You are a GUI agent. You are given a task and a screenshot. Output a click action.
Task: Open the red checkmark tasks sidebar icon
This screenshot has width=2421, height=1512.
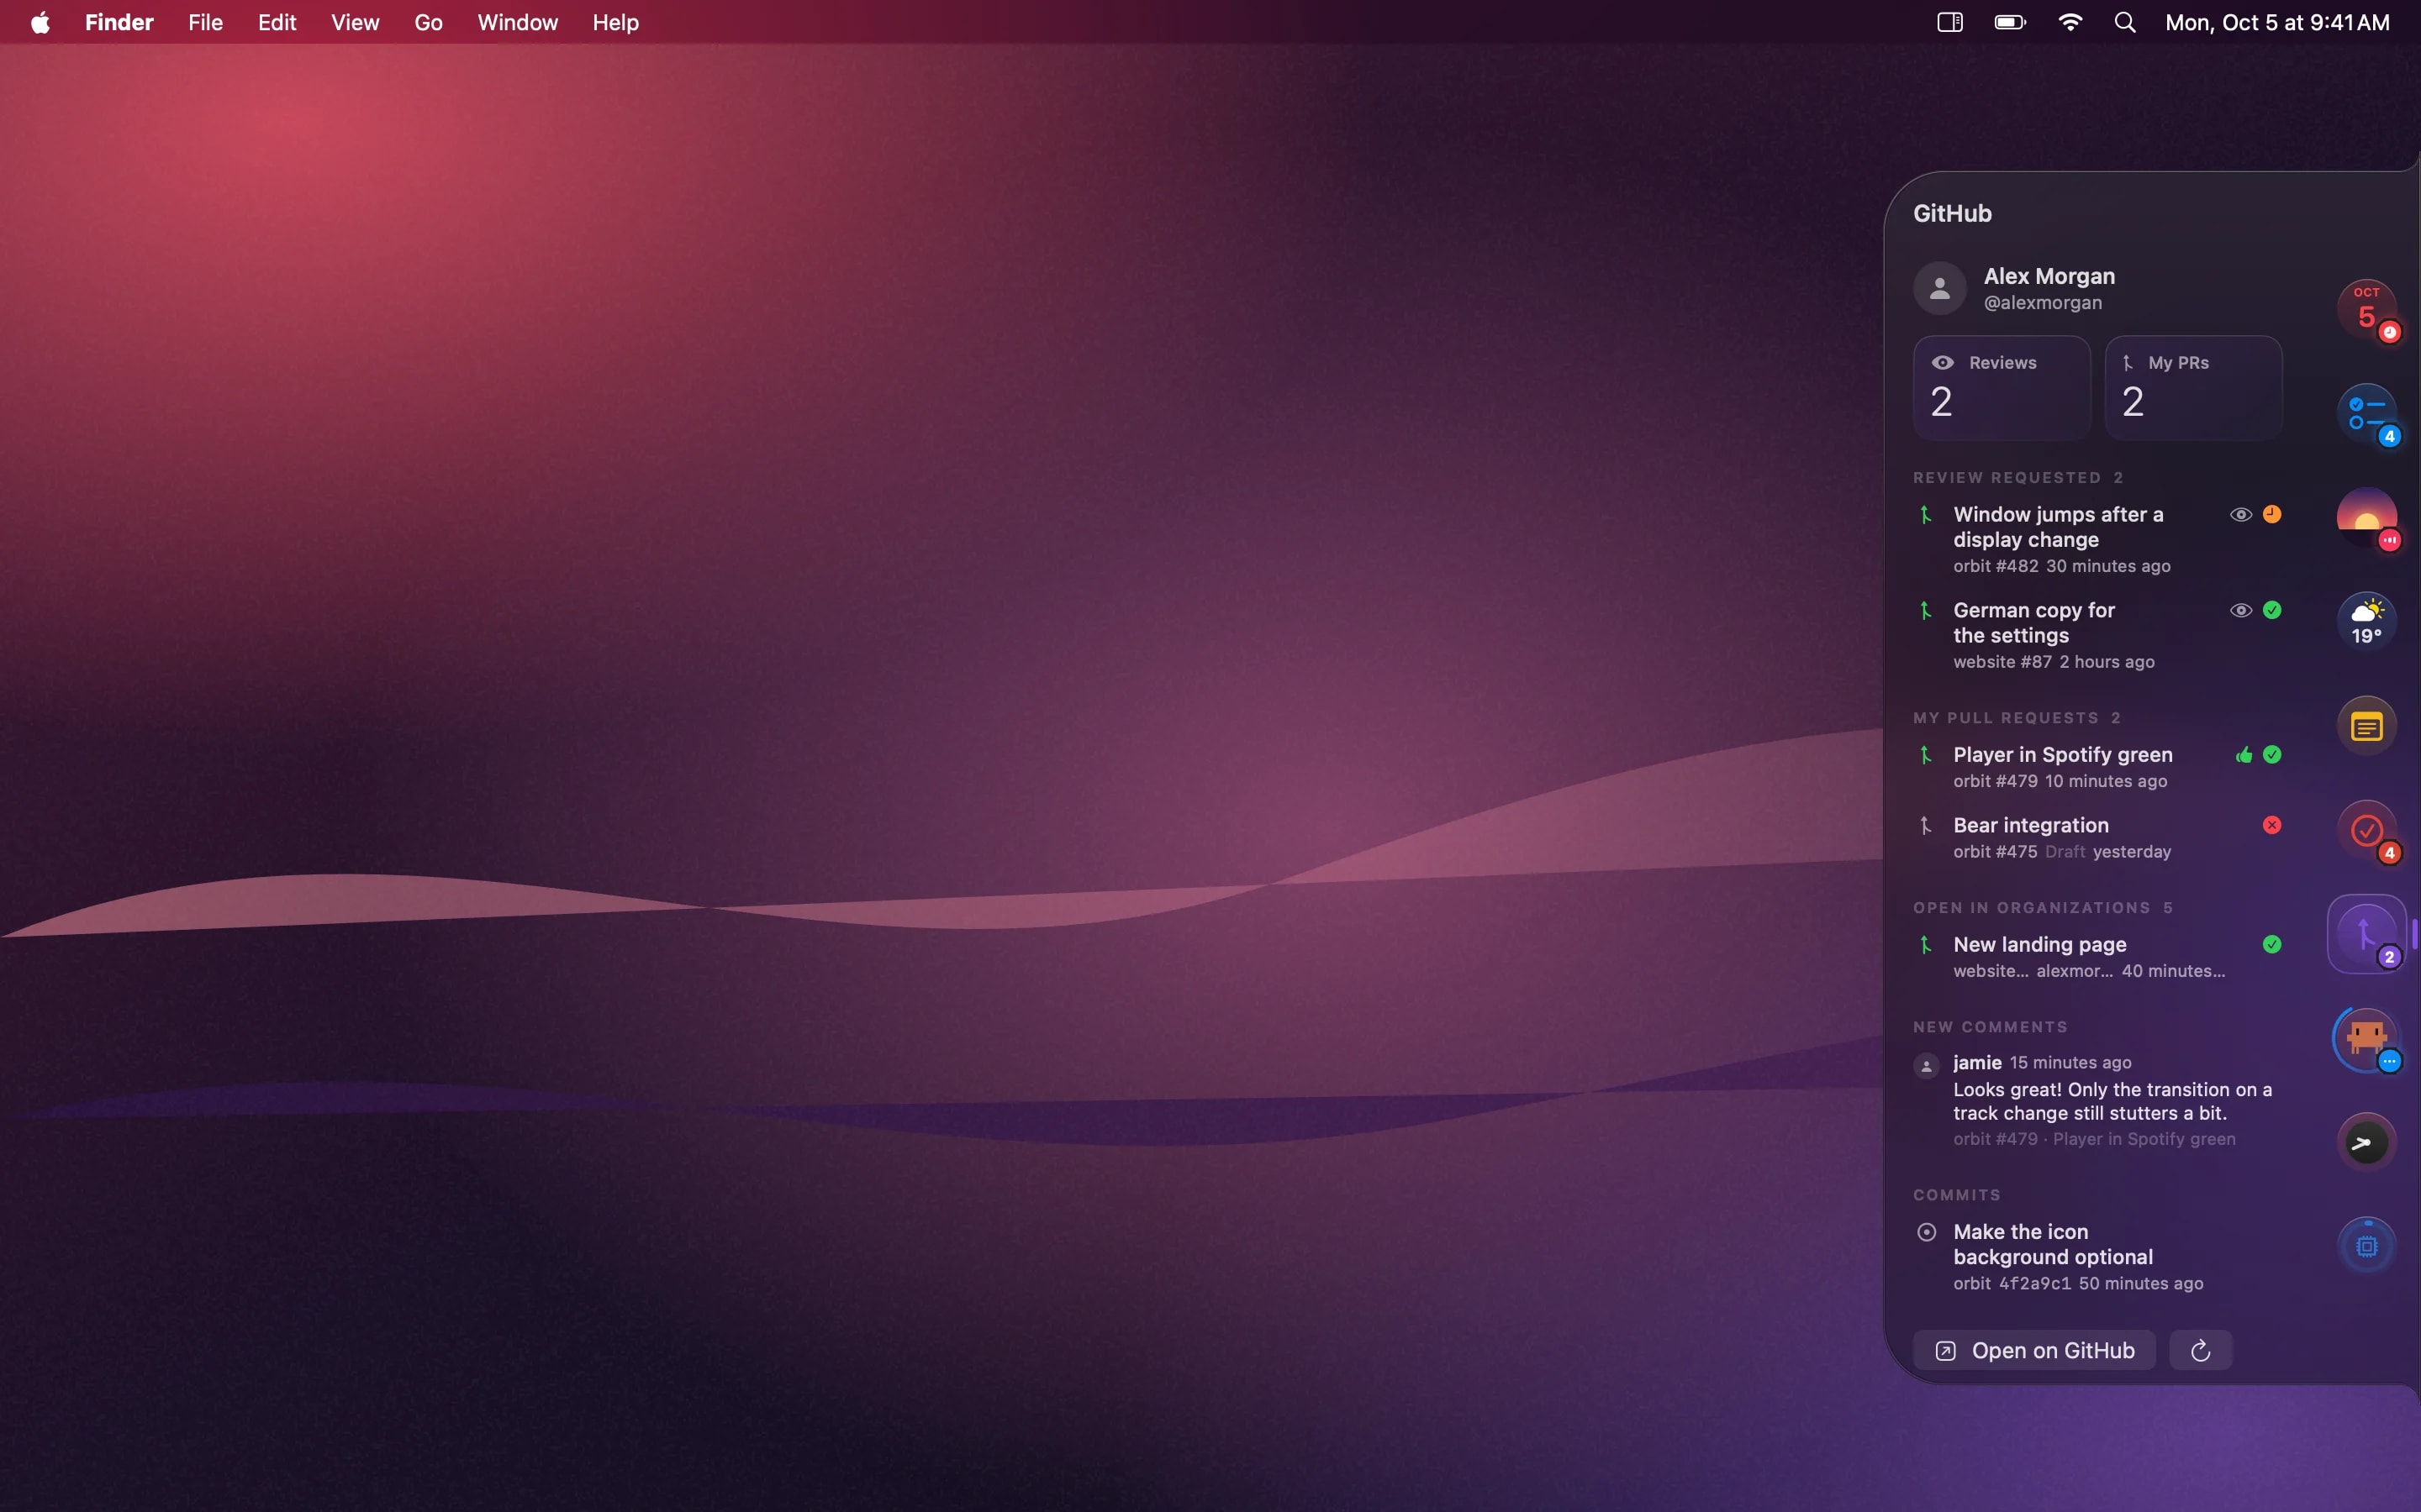(2366, 830)
